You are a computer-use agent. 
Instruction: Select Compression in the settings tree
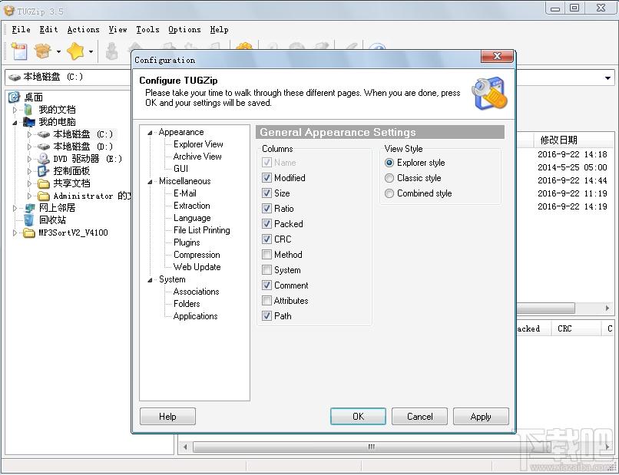197,255
